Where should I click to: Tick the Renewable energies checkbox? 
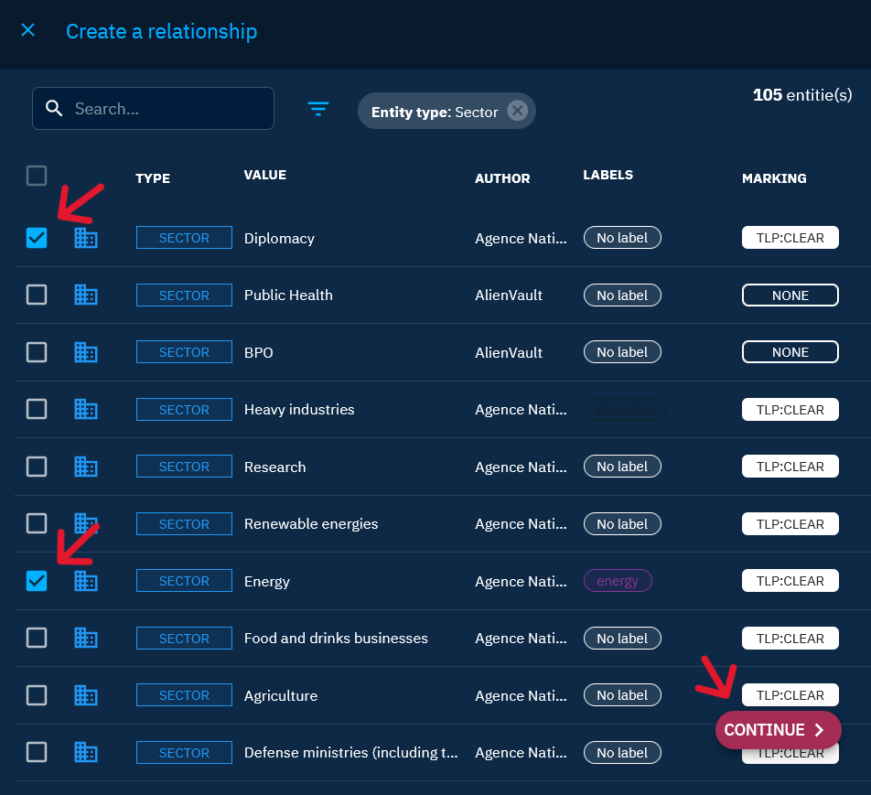(x=37, y=523)
